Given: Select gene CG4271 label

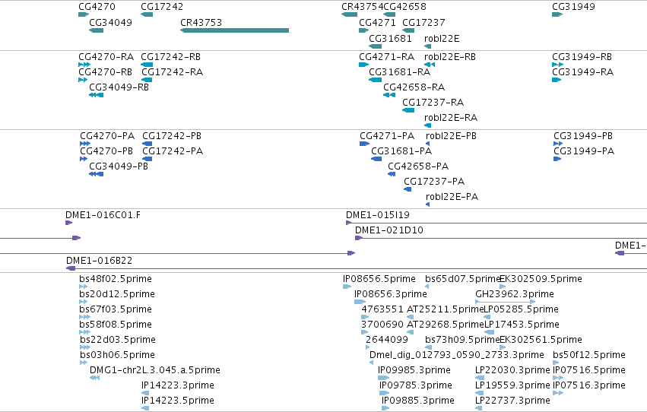Looking at the screenshot, I should pos(377,22).
